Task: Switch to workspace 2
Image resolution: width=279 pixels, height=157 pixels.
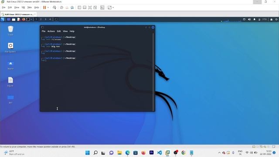Action: click(x=41, y=19)
